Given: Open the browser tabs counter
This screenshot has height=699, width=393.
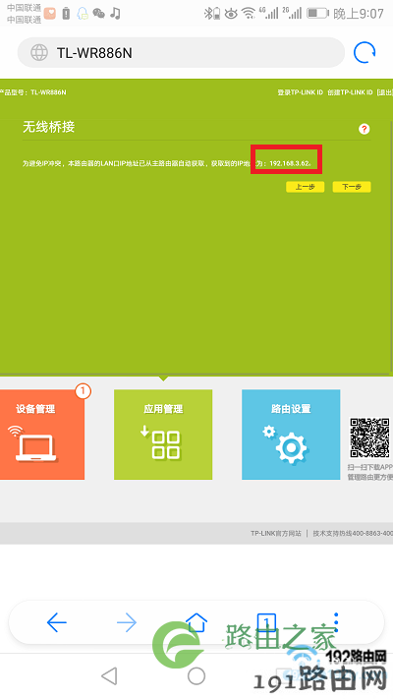Looking at the screenshot, I should tap(266, 621).
